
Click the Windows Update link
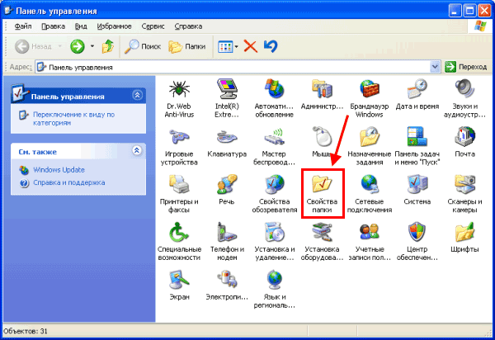tap(59, 170)
